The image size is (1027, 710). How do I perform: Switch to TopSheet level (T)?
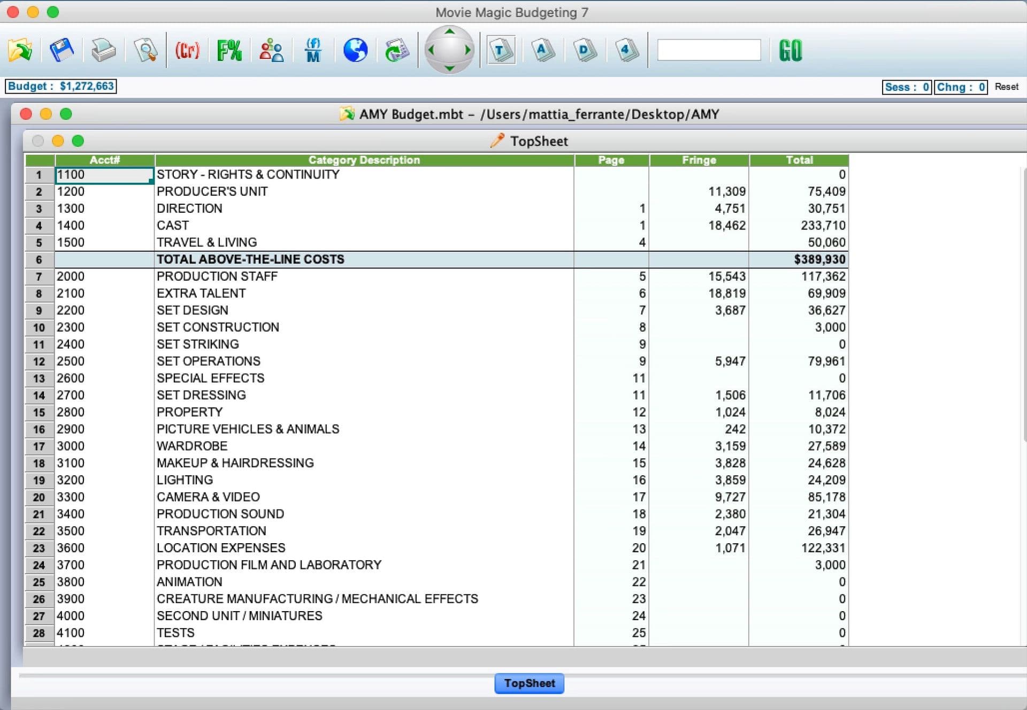point(501,50)
